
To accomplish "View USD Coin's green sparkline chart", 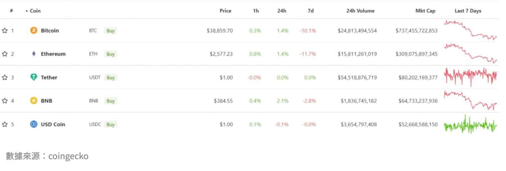I will click(x=470, y=125).
